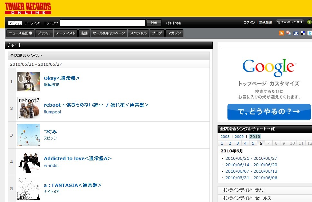Screen dimensions: 312x202
Task: Open the a : FANTASIA<通常盤> link
Action: 73,185
